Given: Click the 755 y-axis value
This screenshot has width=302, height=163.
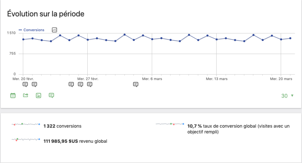Looking at the screenshot, I should 12,54.
